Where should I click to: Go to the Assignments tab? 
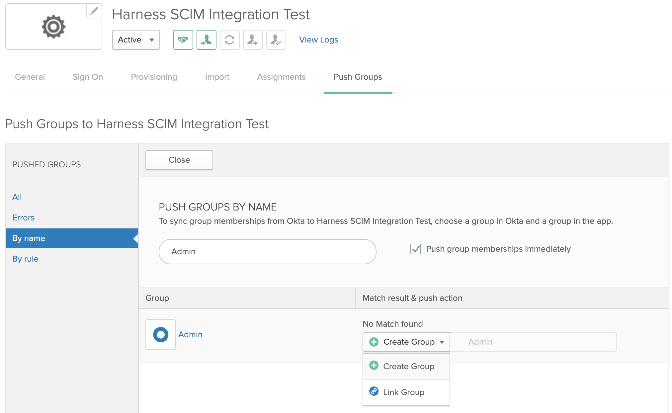pos(281,77)
